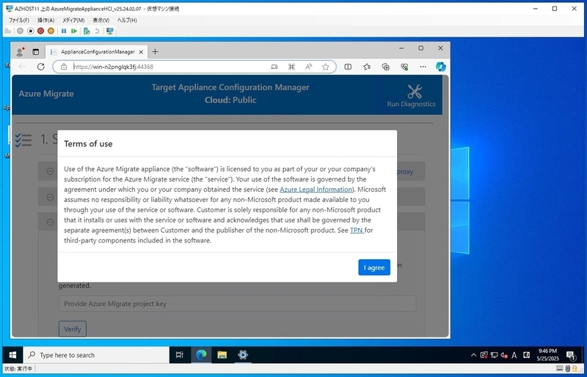Open the ファイル(F) menu in VM window
The width and height of the screenshot is (587, 377).
pyautogui.click(x=19, y=20)
